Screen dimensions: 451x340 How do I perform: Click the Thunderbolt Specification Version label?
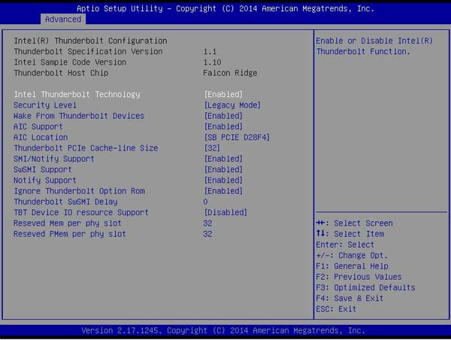click(x=88, y=52)
